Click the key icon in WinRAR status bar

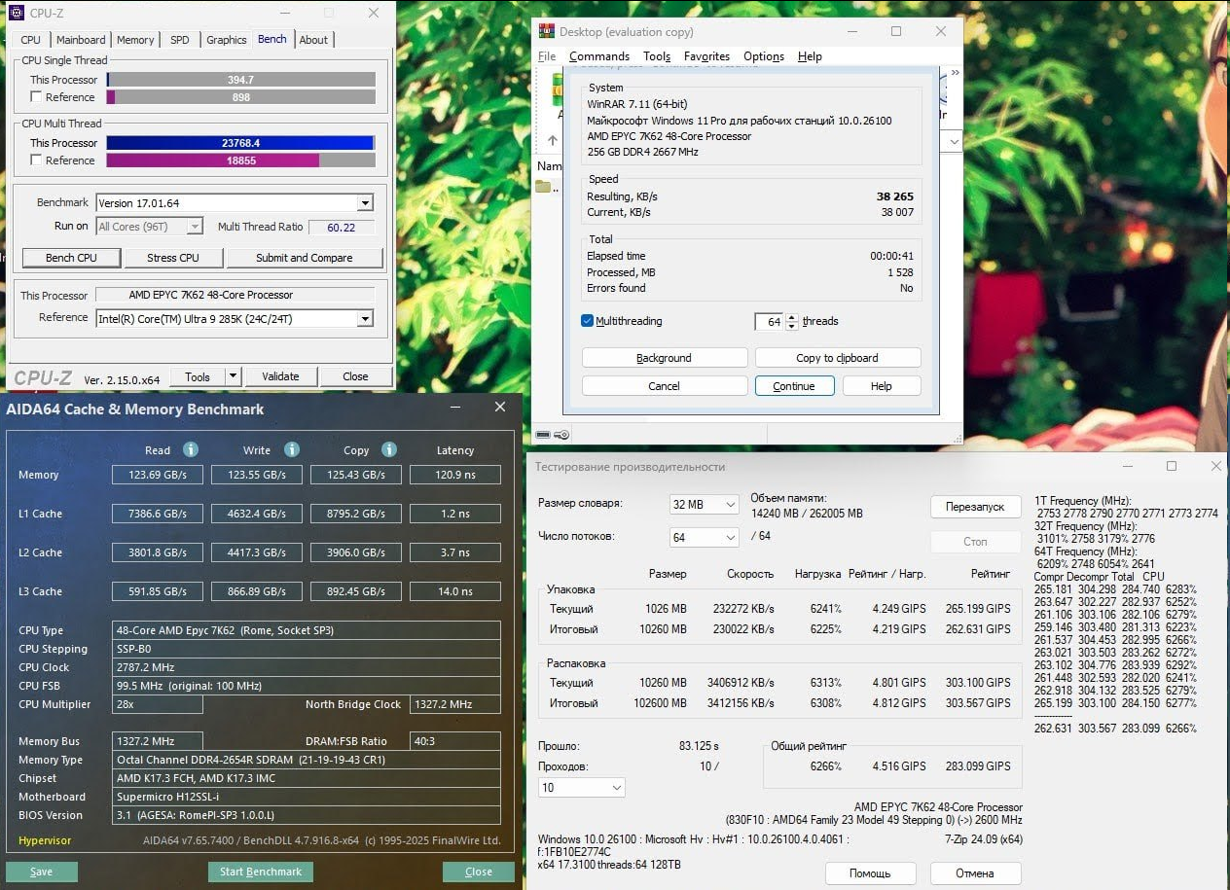(x=562, y=435)
